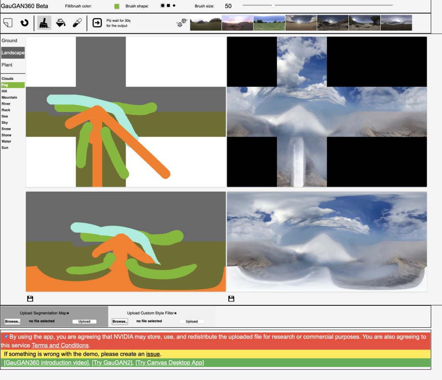Open the issue link
Screen dimensions: 442x380
click(x=153, y=354)
